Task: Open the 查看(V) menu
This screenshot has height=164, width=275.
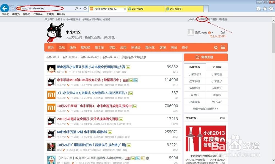Action: click(26, 14)
